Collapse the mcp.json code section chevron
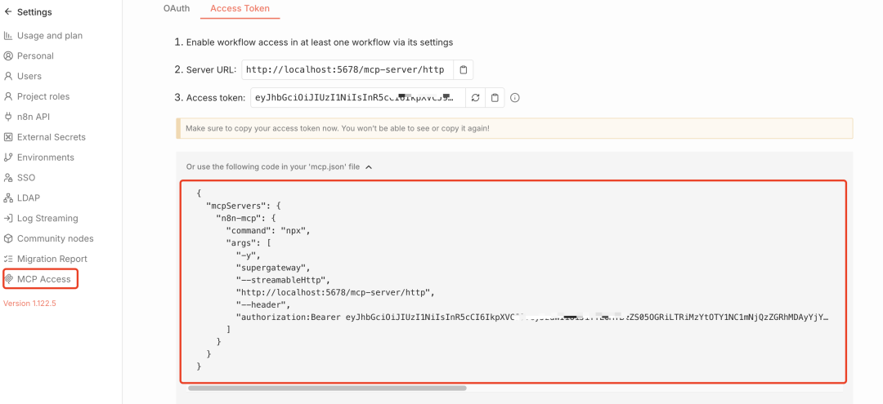The height and width of the screenshot is (404, 883). [369, 166]
